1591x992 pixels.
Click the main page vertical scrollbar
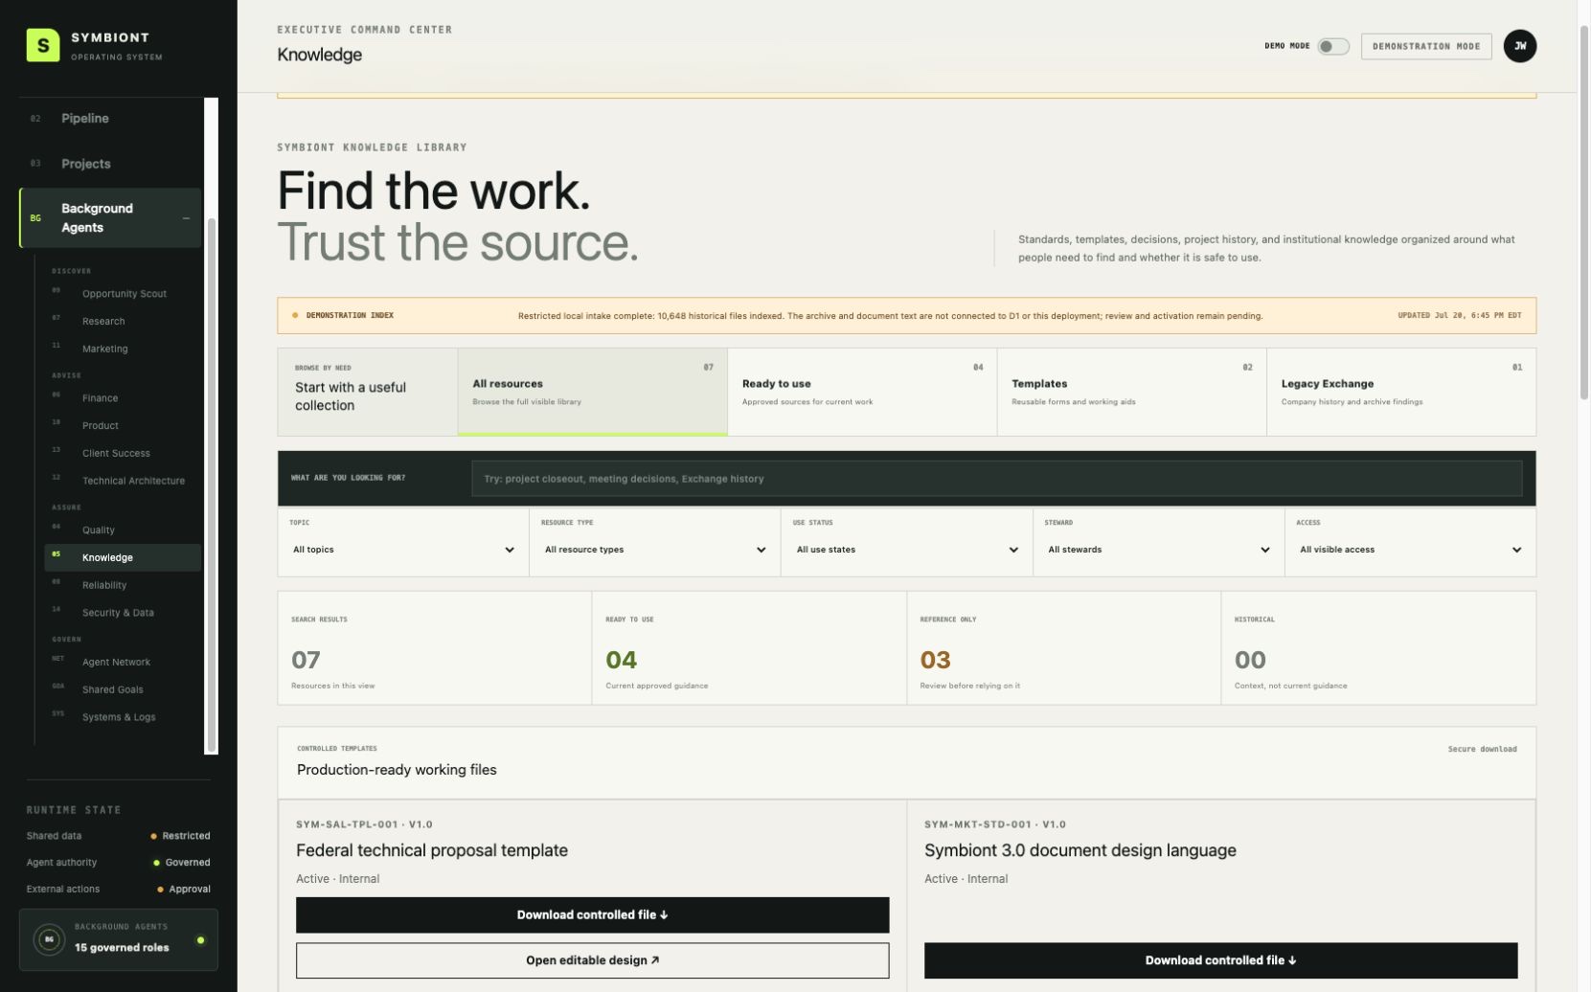tap(1583, 213)
